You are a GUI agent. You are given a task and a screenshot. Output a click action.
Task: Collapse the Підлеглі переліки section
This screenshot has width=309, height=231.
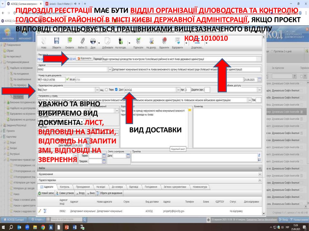[260, 180]
